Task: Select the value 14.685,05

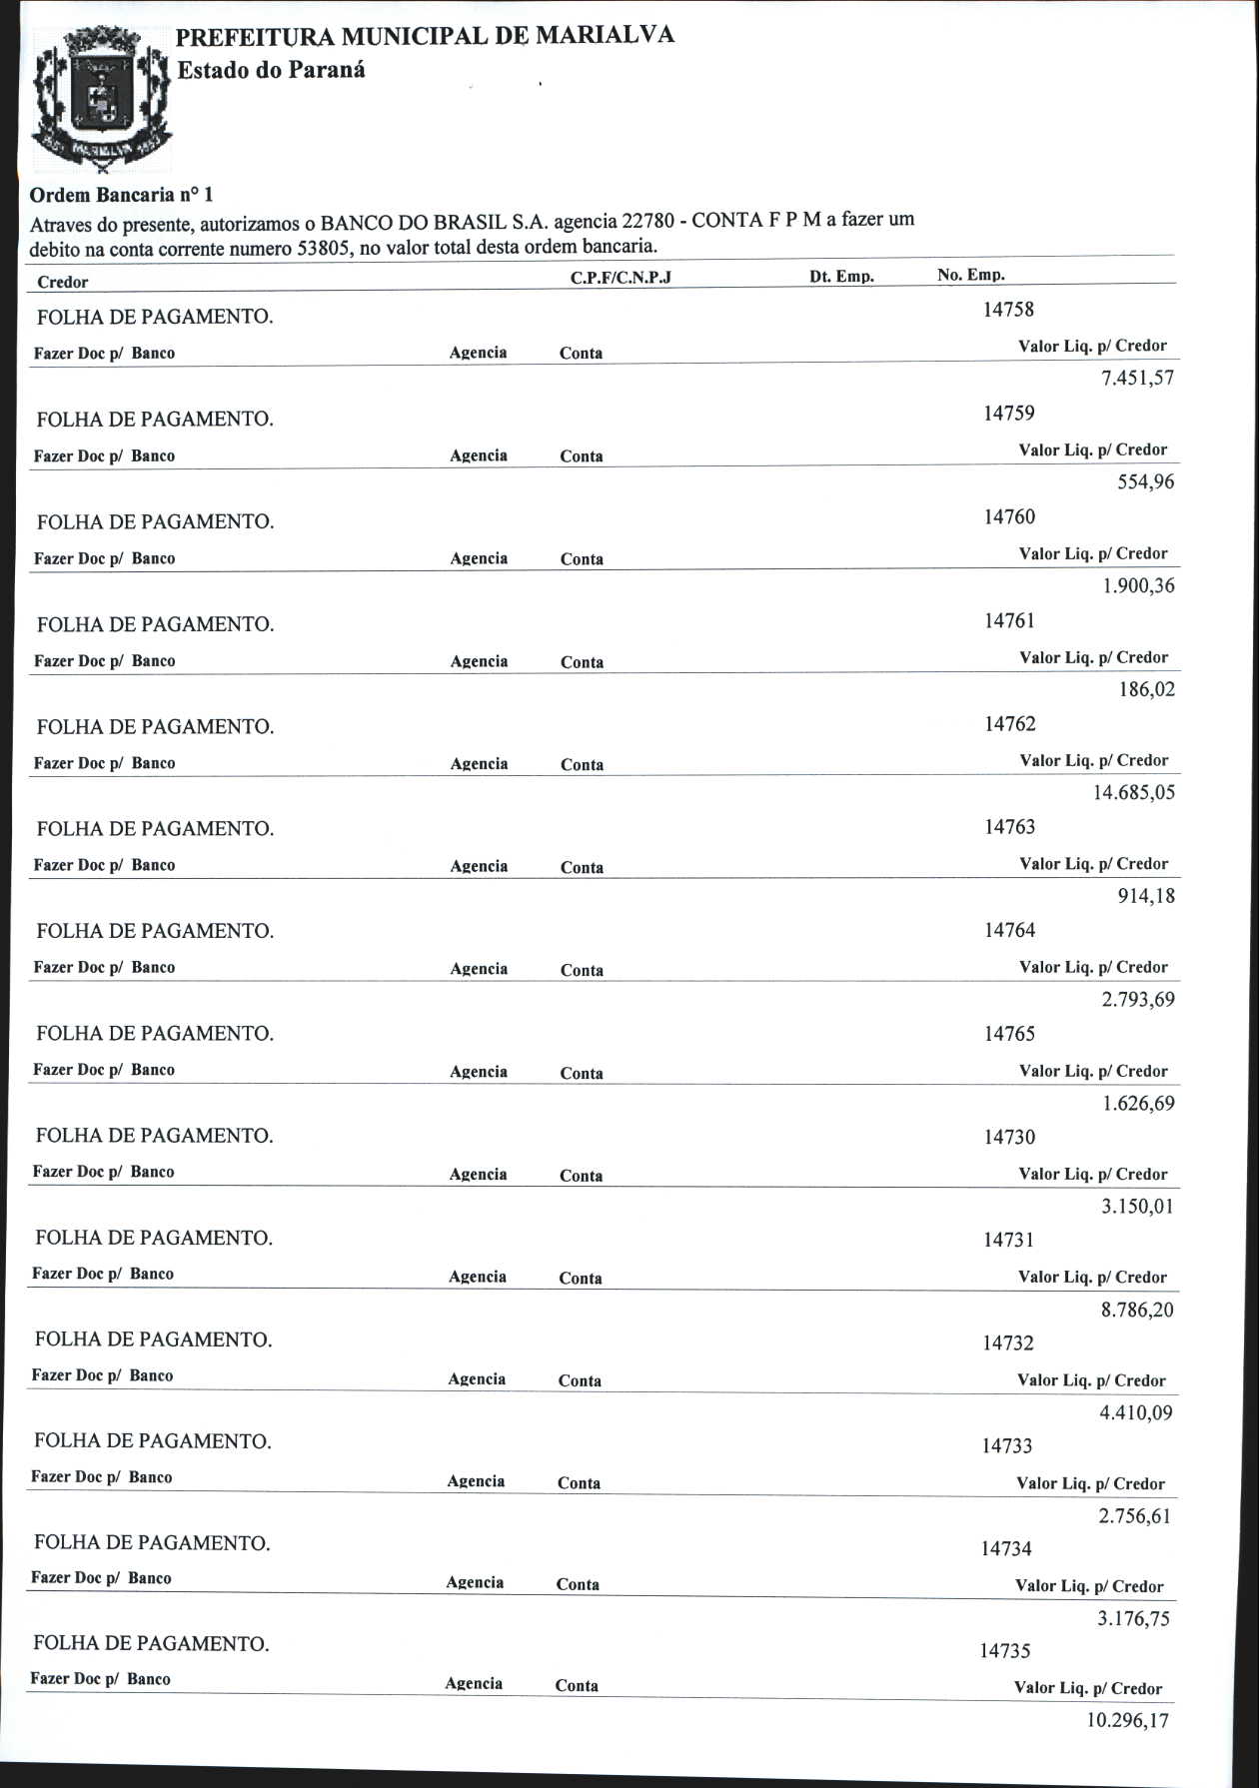Action: click(x=1134, y=793)
